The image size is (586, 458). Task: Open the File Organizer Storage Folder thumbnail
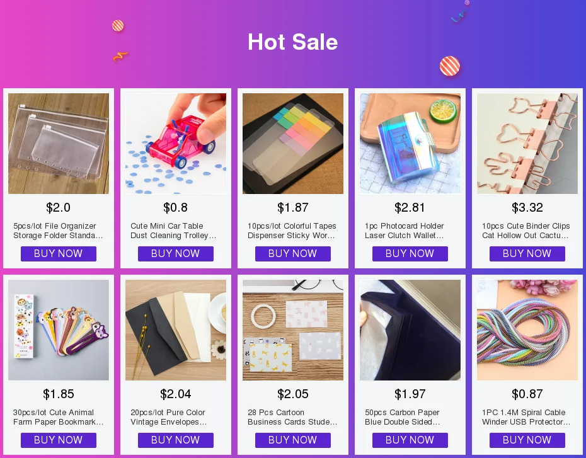pyautogui.click(x=59, y=144)
